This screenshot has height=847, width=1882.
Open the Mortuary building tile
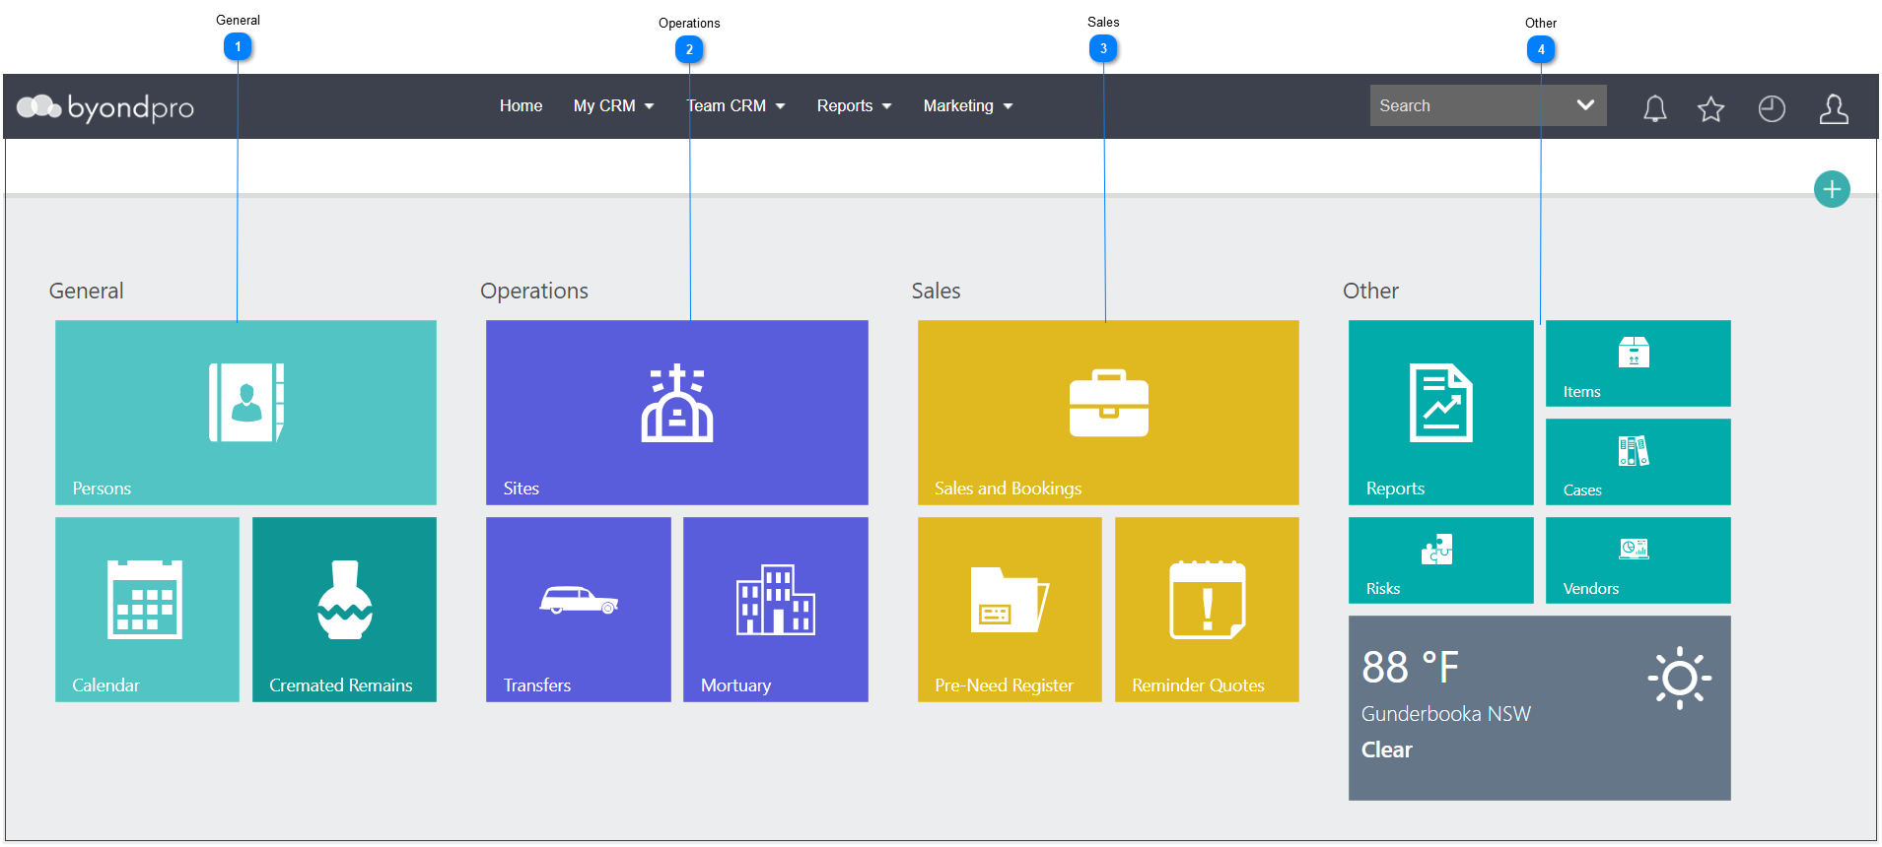776,610
